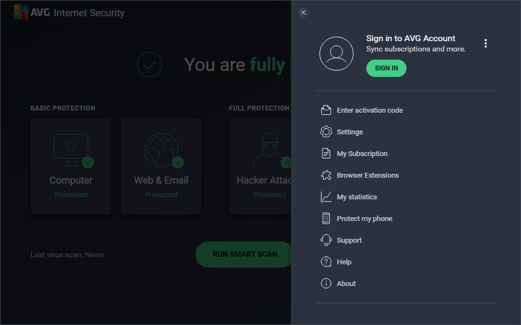Click the RUN SMART SCAN button
This screenshot has height=325, width=521.
244,255
